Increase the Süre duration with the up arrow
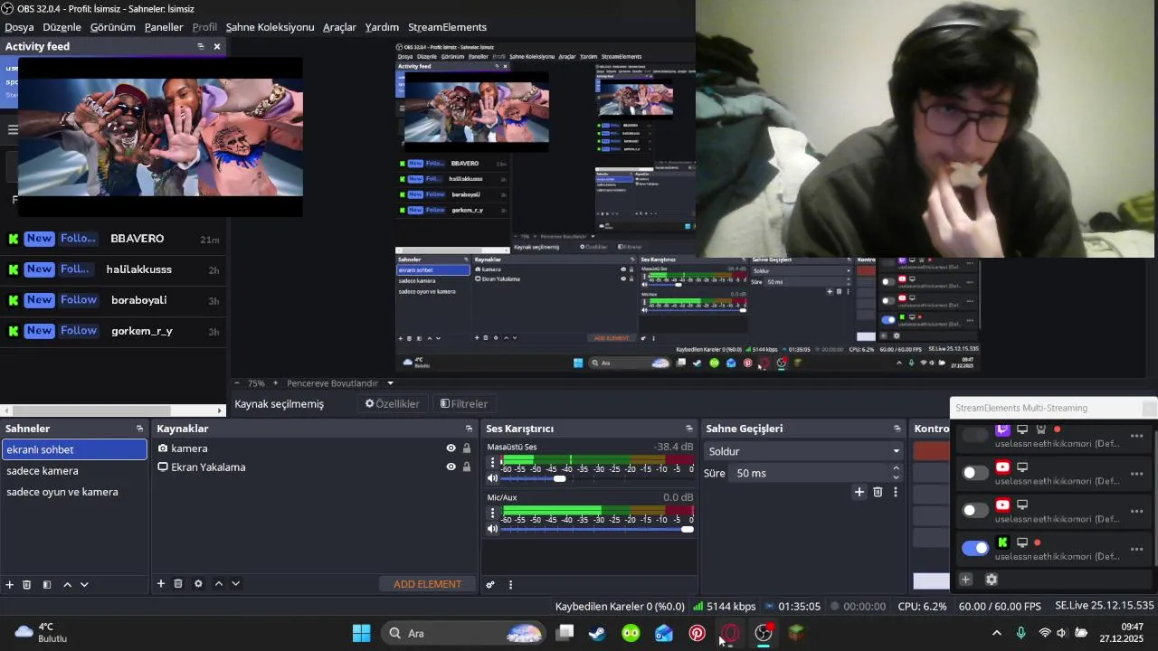 897,468
